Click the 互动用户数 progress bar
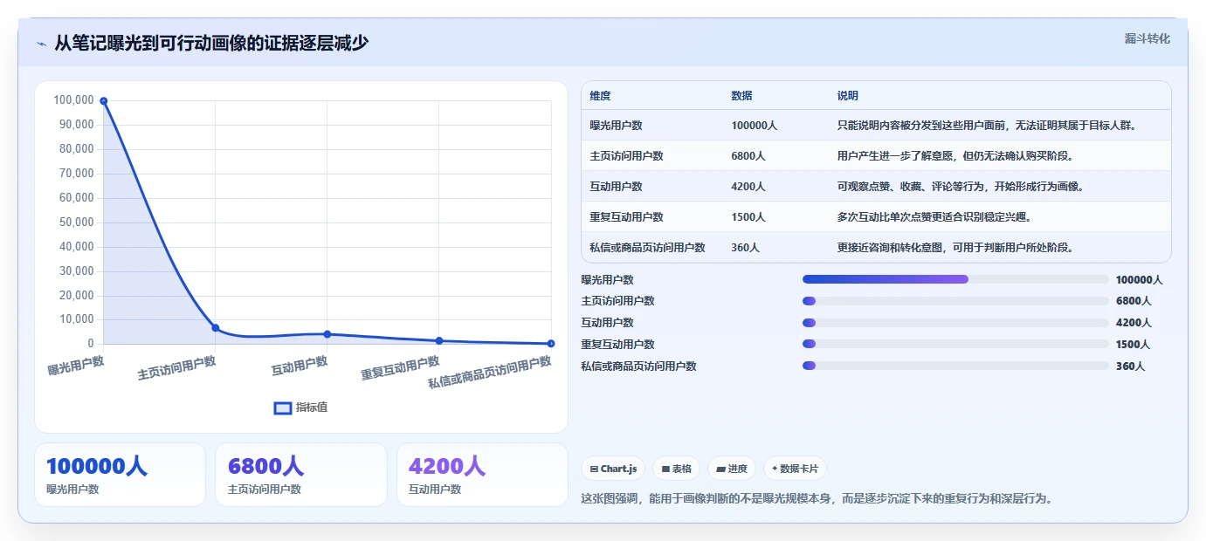 pyautogui.click(x=955, y=323)
